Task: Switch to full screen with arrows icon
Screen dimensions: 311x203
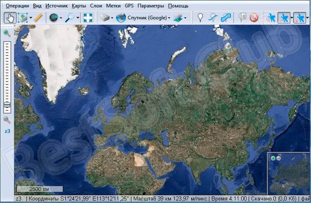Action: pos(88,18)
